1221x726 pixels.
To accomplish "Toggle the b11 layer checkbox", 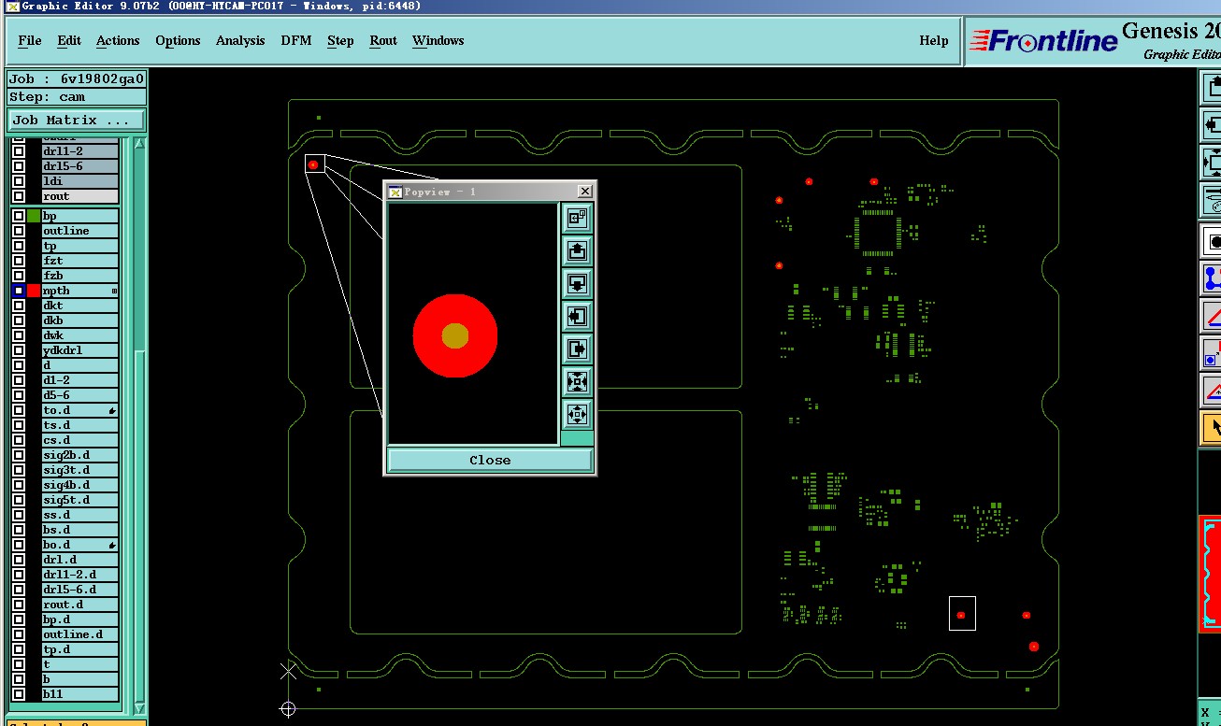I will click(19, 694).
